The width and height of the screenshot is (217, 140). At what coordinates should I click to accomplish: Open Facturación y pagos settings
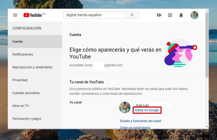pyautogui.click(x=35, y=119)
